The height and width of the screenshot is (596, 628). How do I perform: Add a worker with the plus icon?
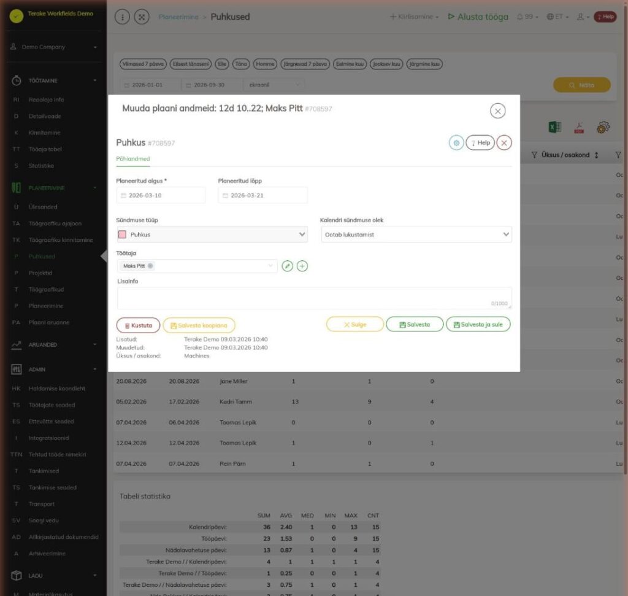(302, 266)
